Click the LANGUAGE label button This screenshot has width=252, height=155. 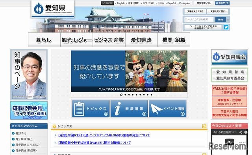107,3
